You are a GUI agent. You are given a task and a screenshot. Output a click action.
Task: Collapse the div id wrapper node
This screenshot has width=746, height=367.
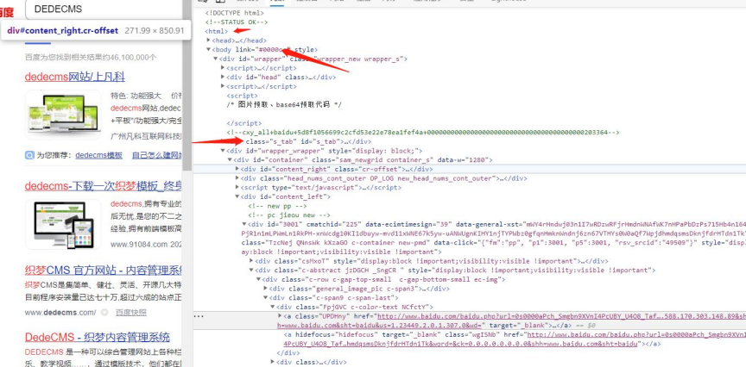coord(216,59)
